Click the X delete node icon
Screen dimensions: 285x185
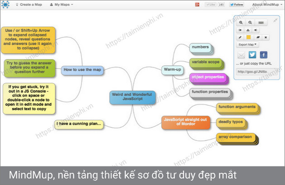[x=266, y=37]
